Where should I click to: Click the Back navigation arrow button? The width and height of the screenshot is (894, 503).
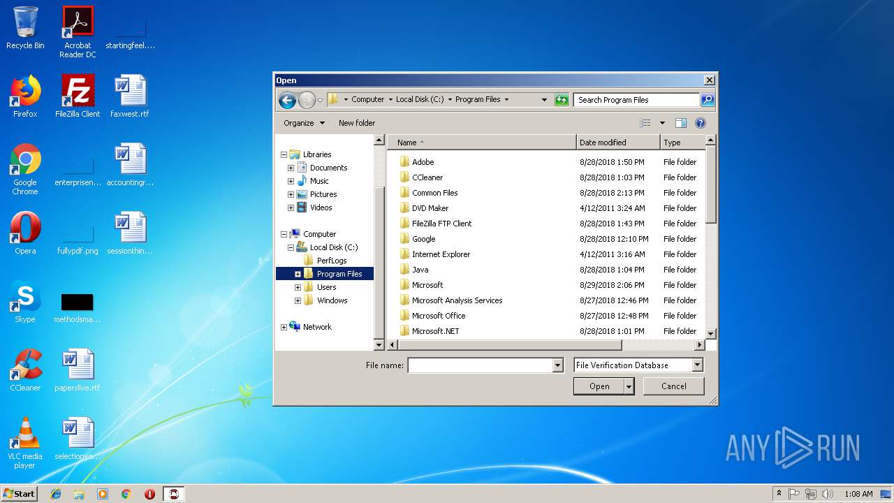click(x=287, y=101)
